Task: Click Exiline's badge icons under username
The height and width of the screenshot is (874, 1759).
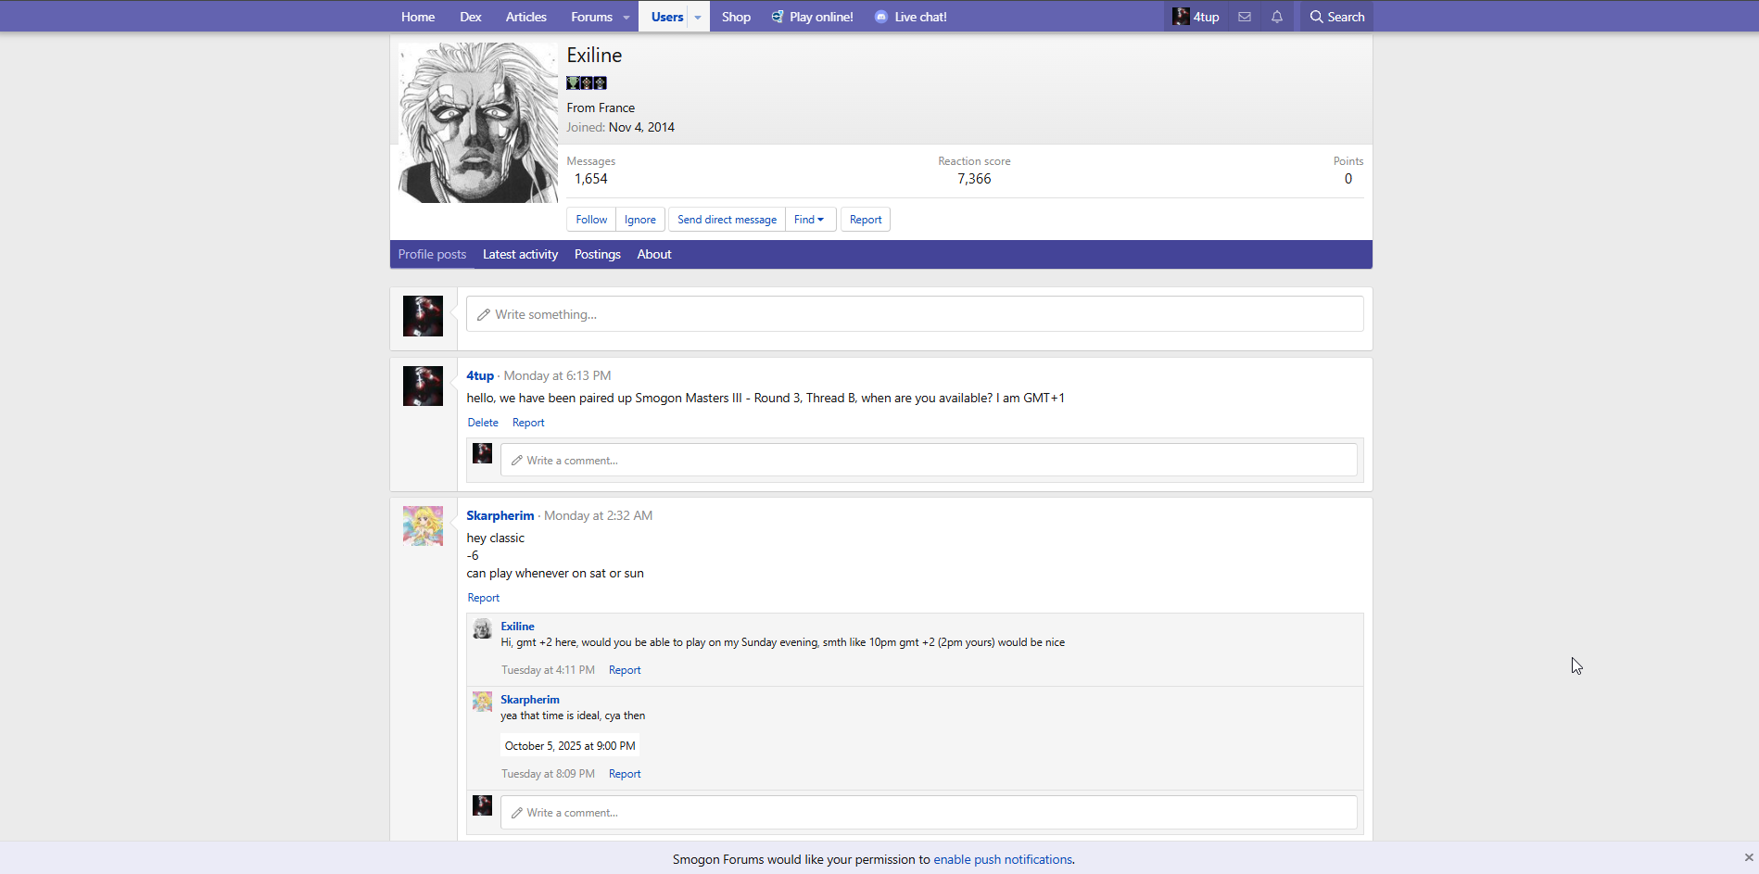Action: point(587,83)
